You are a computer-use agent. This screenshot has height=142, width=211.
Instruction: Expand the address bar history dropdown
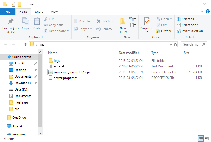(171, 44)
